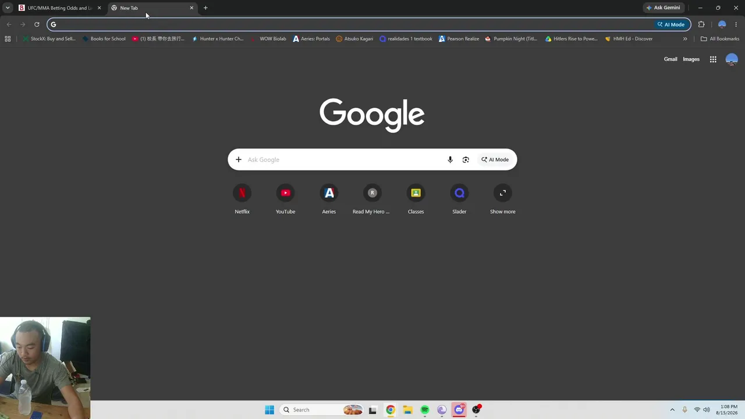Open Spotify from the taskbar
The height and width of the screenshot is (419, 745).
click(x=425, y=410)
